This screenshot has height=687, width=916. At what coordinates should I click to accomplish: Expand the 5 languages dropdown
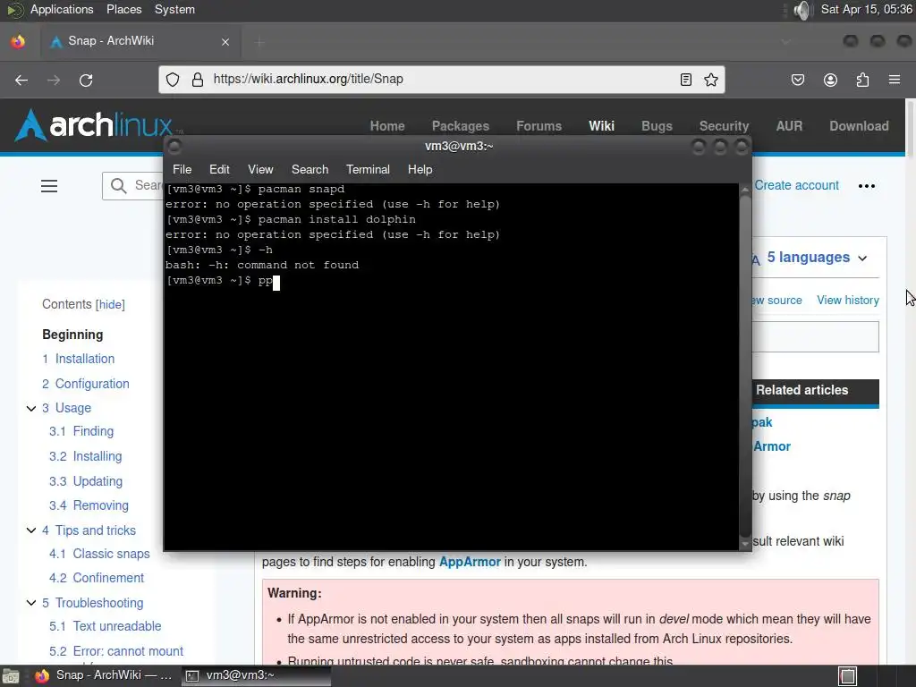point(816,258)
